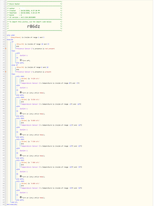Viewport: 154px width, 206px height.
Task: Click the task icon beside Turn off
Action: [x=21, y=60]
